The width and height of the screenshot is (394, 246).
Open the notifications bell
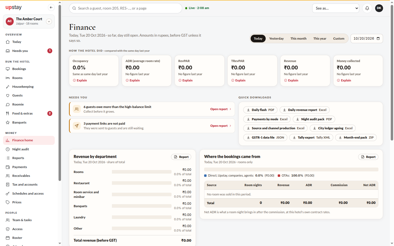click(x=367, y=8)
